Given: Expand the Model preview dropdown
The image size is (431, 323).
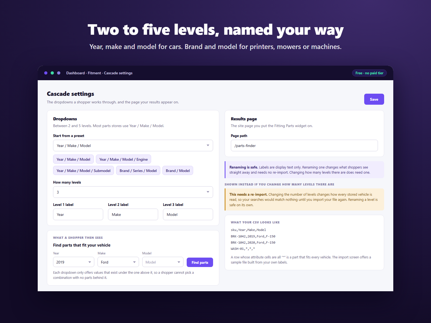Looking at the screenshot, I should click(x=163, y=262).
